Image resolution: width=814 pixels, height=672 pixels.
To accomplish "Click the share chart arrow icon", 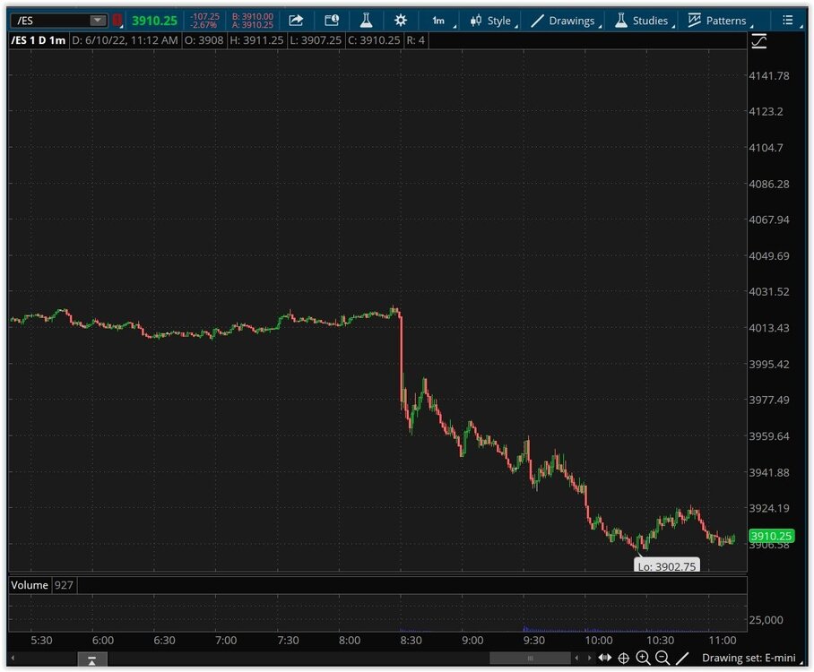I will pos(296,20).
